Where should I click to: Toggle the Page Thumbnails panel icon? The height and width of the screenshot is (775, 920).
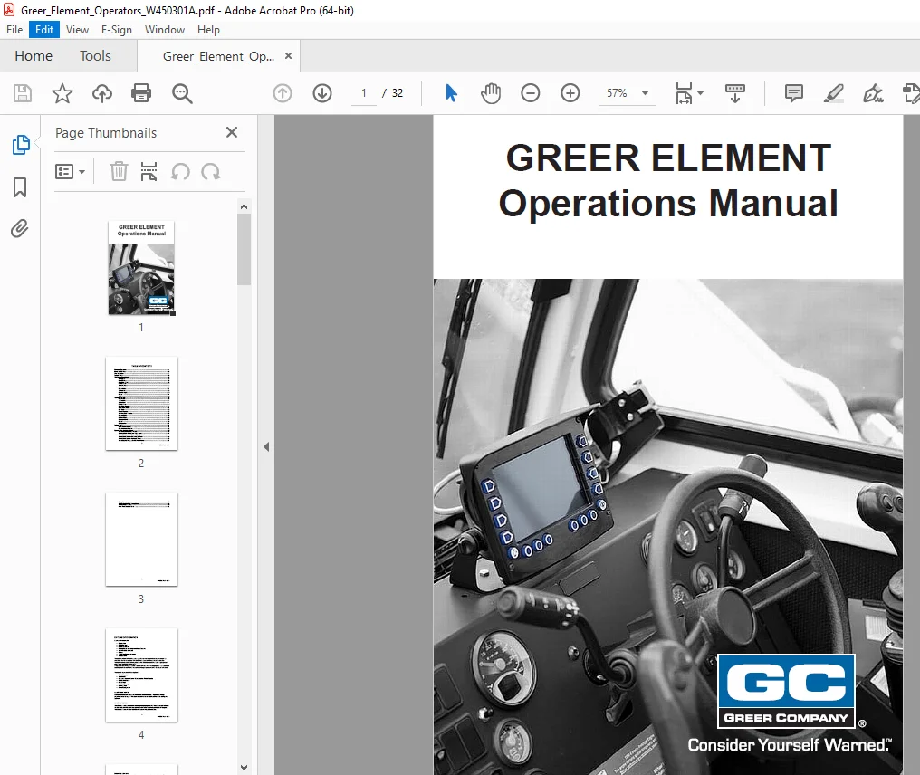(21, 145)
